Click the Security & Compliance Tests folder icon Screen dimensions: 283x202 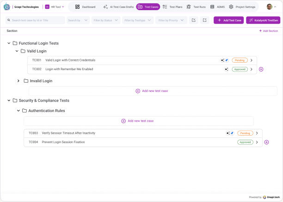[15, 101]
